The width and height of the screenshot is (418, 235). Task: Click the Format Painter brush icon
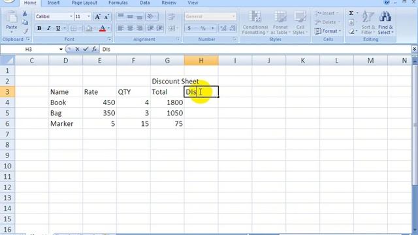[25, 31]
